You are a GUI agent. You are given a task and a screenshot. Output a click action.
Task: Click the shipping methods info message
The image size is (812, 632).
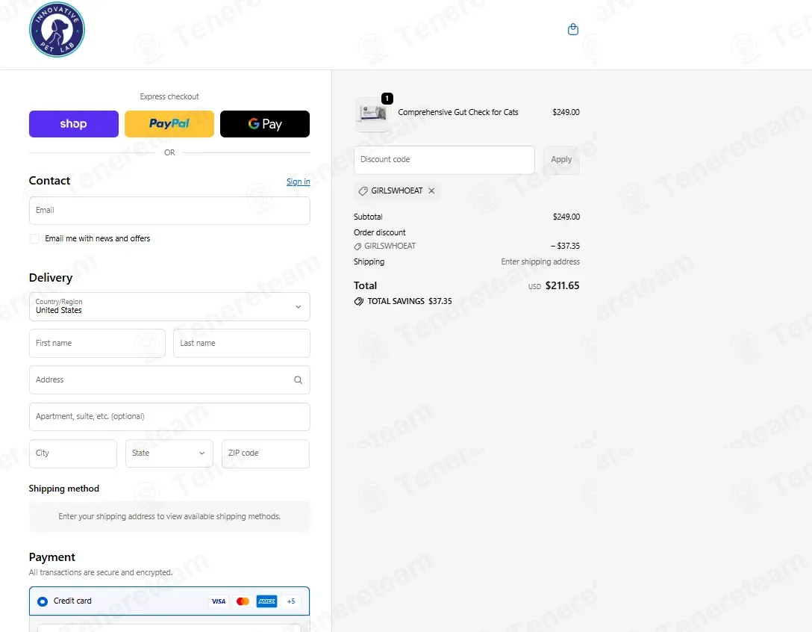[169, 516]
